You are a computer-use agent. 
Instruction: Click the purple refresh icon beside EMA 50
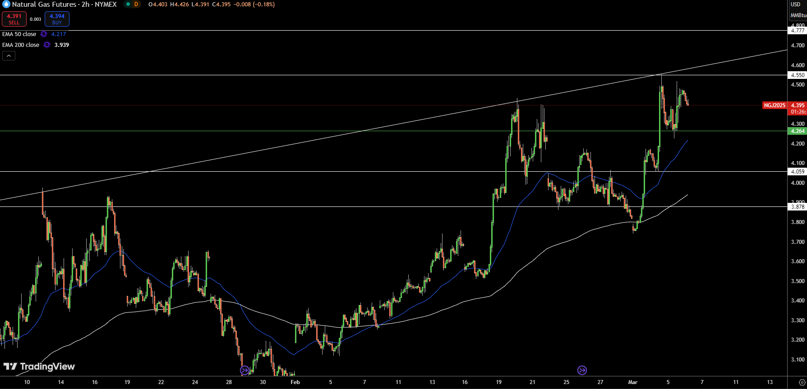[x=44, y=34]
